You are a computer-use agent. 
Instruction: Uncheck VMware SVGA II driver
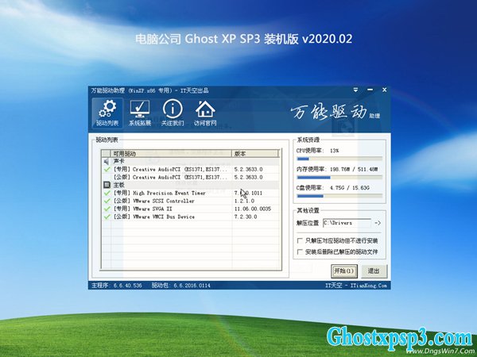click(x=107, y=209)
